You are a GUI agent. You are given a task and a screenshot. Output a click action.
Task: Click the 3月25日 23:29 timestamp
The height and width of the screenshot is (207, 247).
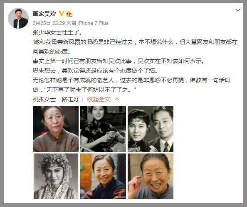point(49,23)
